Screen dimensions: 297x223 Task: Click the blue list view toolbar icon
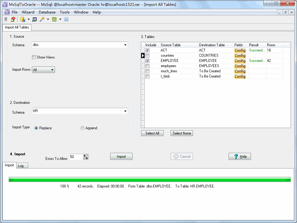(66, 19)
